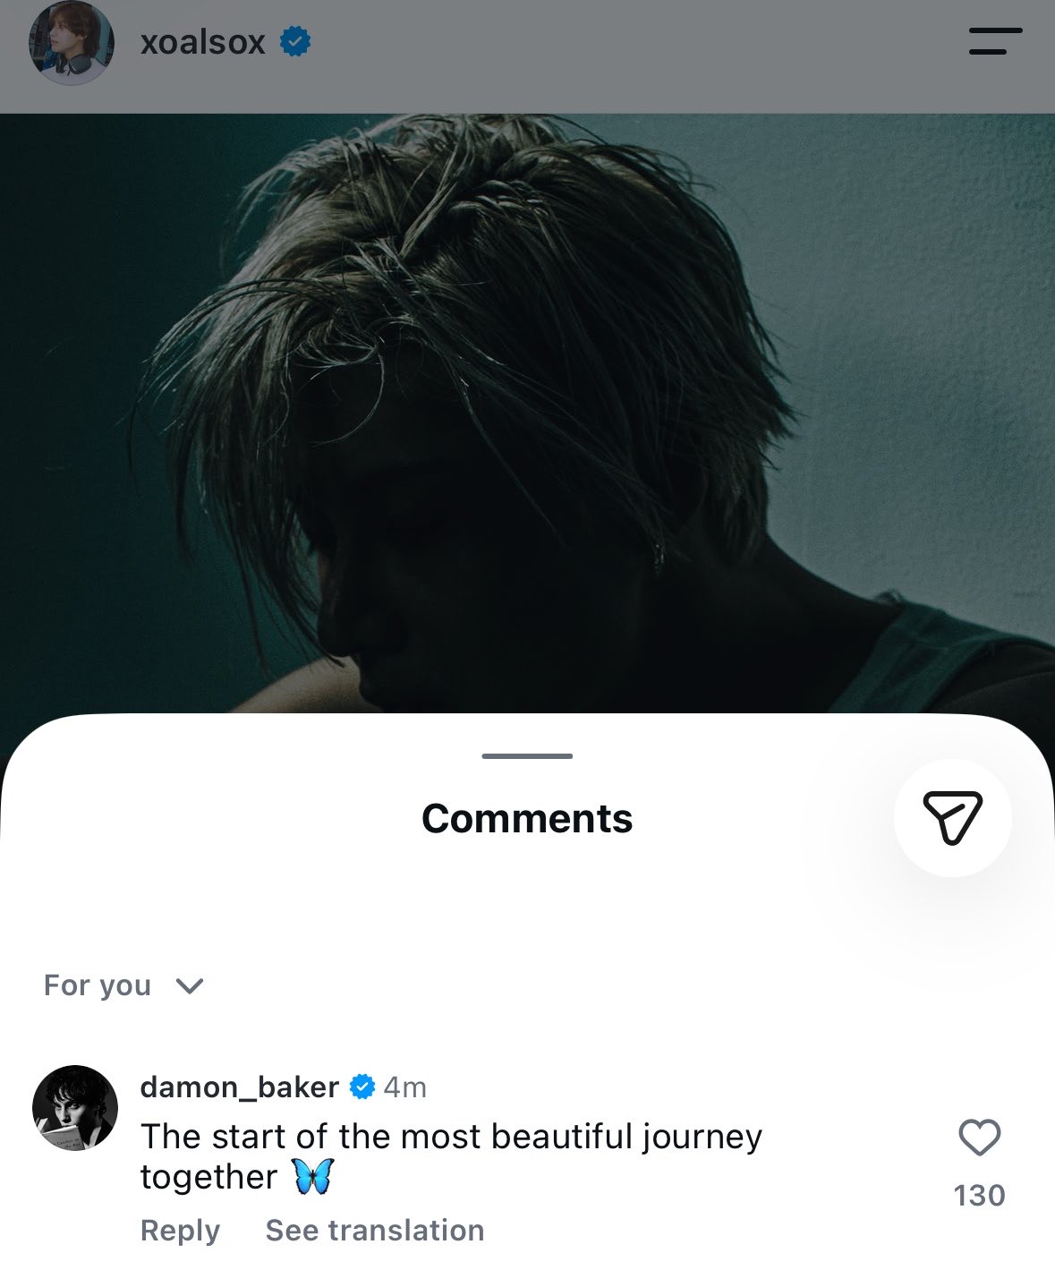Grab the Comments sheet drag handle
Image resolution: width=1055 pixels, height=1270 pixels.
527,756
